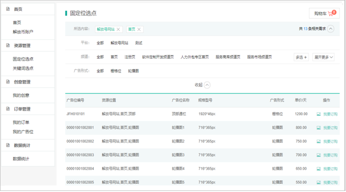Click the document icon beside 订单管理
This screenshot has height=192, width=346.
(x=8, y=109)
